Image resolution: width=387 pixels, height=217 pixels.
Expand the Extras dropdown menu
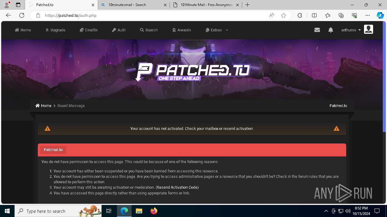pos(217,30)
